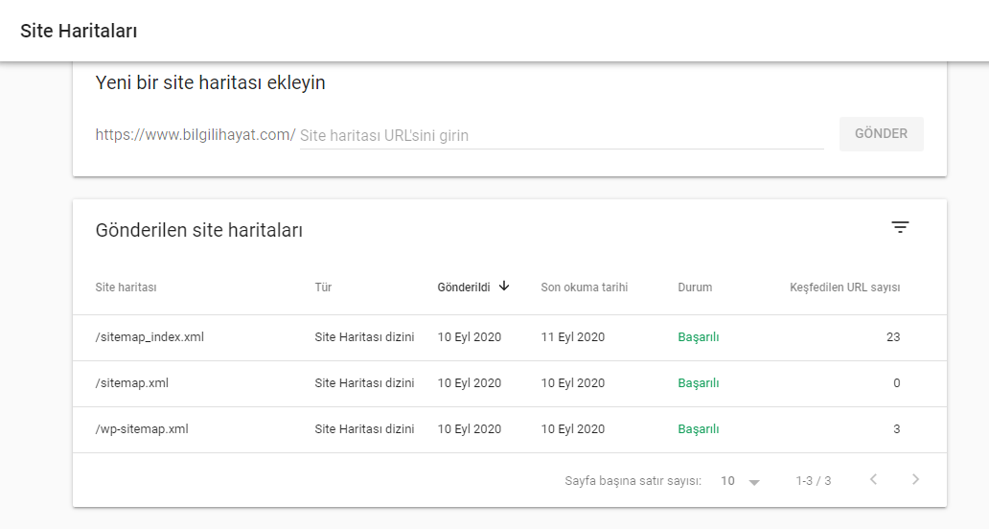Select the rows per page value 10
This screenshot has height=529, width=989.
(x=727, y=481)
